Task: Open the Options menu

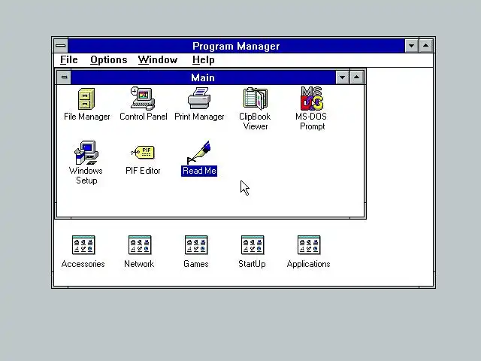Action: [x=108, y=60]
